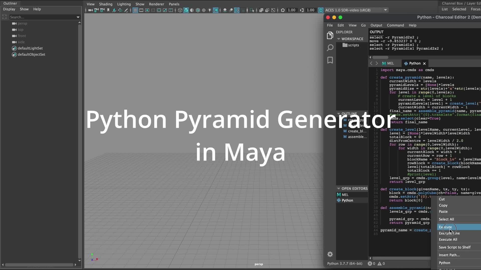Toggle Screen Space Ambient Occlusion icon

pos(225,10)
